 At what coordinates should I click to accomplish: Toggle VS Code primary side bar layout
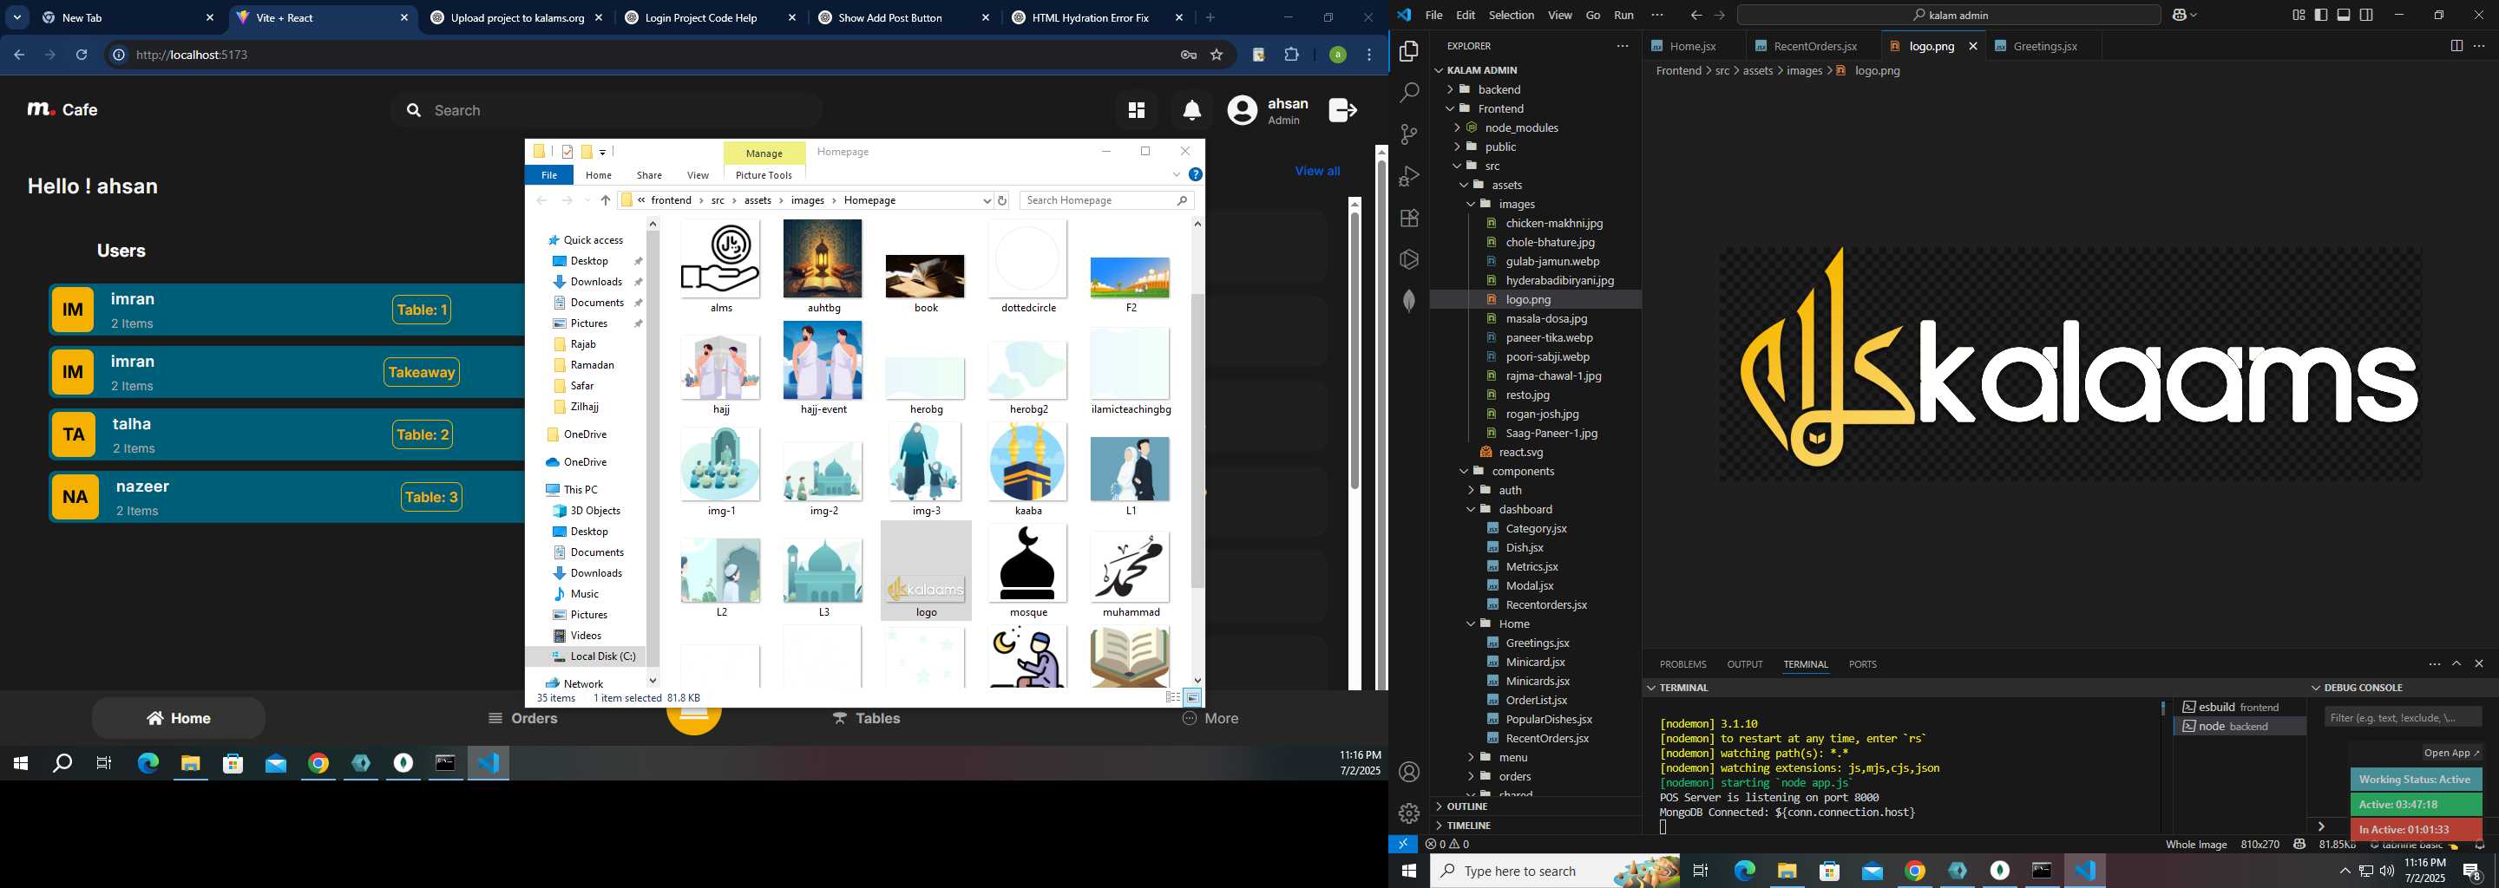coord(2320,16)
